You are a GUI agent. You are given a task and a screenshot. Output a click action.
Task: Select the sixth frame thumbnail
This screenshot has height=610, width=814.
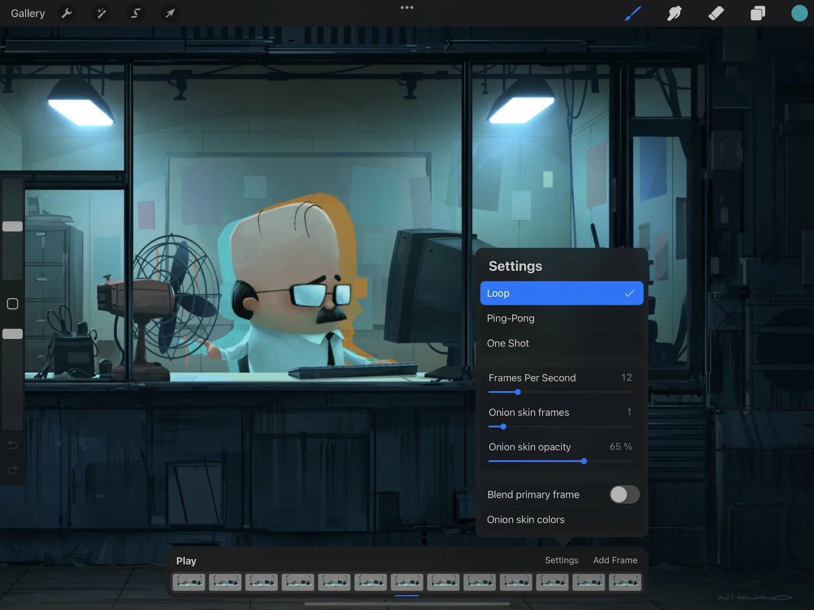coord(371,582)
